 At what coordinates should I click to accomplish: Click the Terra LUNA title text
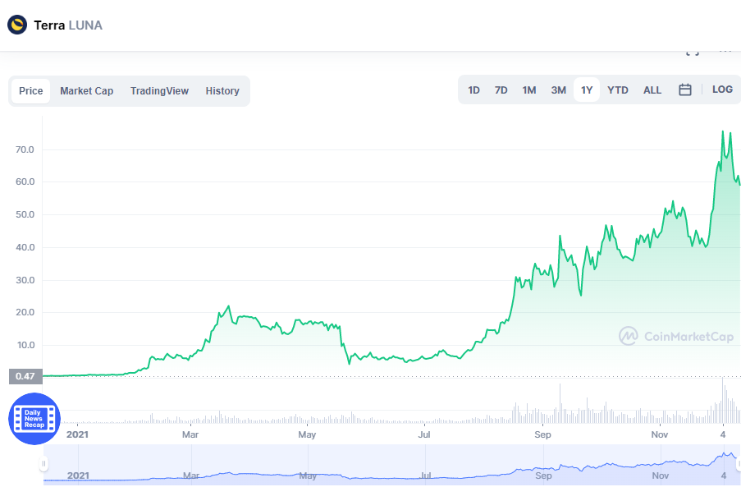[x=68, y=25]
